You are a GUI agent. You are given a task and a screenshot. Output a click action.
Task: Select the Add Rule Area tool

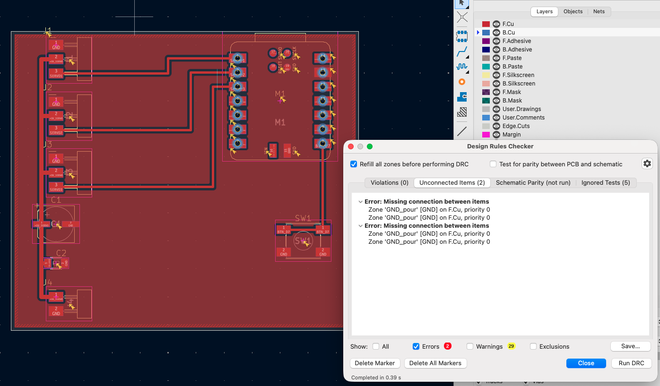tap(462, 112)
